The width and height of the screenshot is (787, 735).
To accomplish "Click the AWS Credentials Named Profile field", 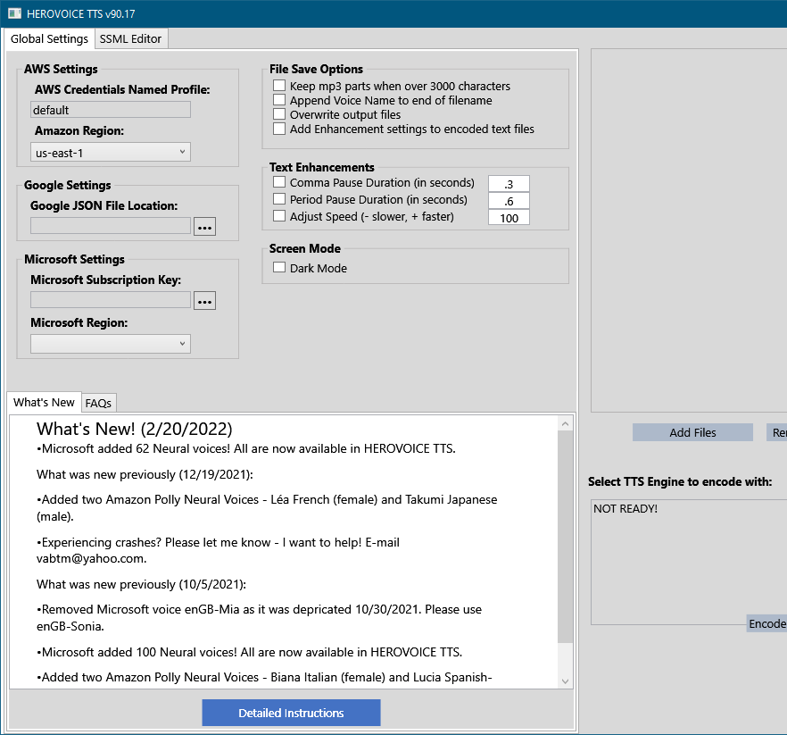I will click(x=111, y=110).
